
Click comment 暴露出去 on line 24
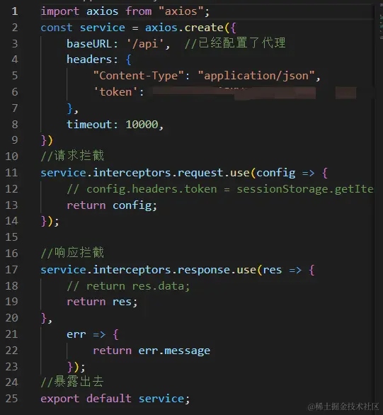[72, 382]
